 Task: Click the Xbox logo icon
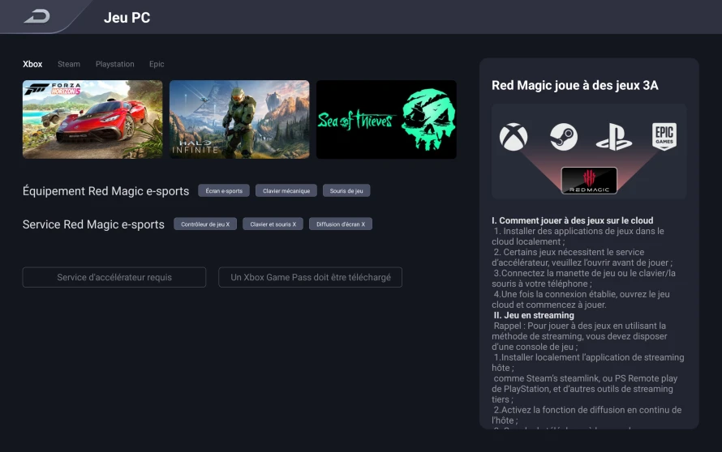514,137
